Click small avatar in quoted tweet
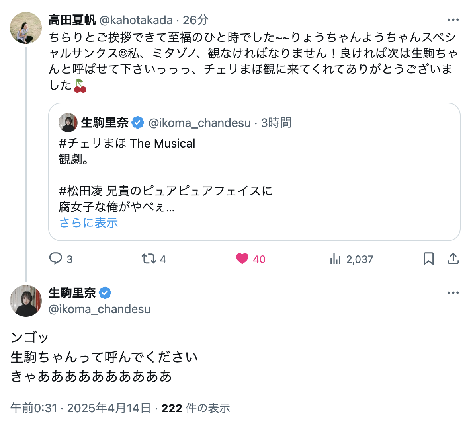The height and width of the screenshot is (425, 469). tap(68, 123)
